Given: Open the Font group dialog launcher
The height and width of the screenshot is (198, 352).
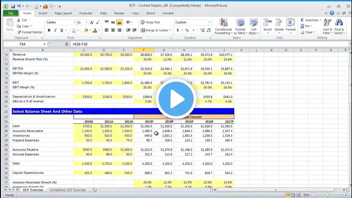Looking at the screenshot, I should tap(99, 38).
